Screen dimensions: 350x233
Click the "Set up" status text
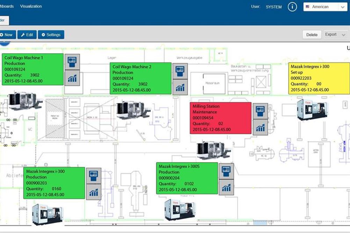click(297, 72)
